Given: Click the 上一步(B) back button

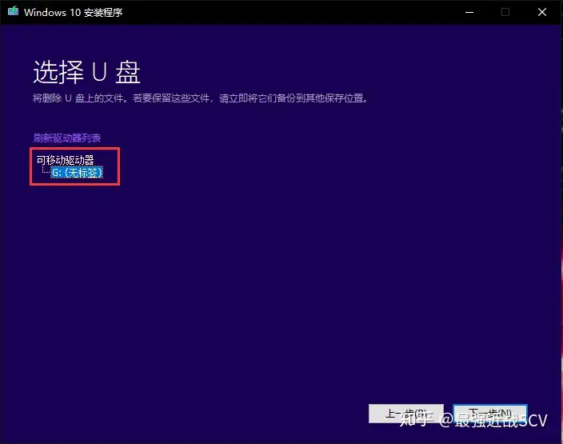Looking at the screenshot, I should pyautogui.click(x=405, y=414).
